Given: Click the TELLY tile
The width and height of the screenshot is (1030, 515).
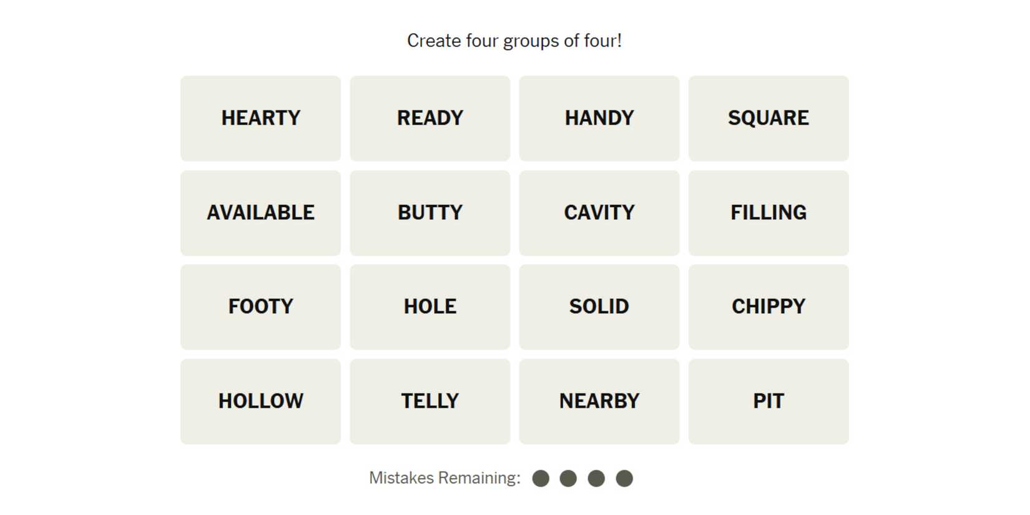Looking at the screenshot, I should (429, 401).
